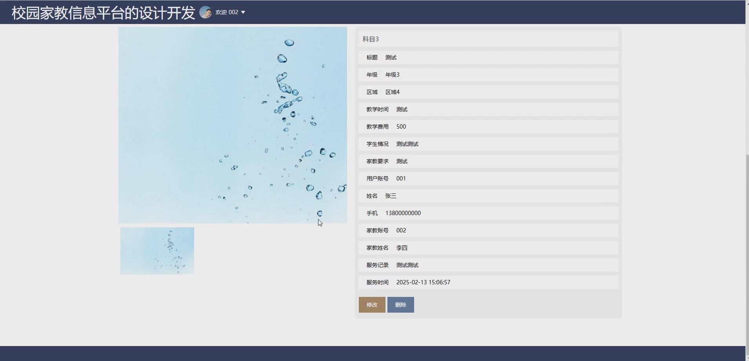Select the small water-droplet thumbnail image
Viewport: 749px width, 361px height.
click(157, 250)
